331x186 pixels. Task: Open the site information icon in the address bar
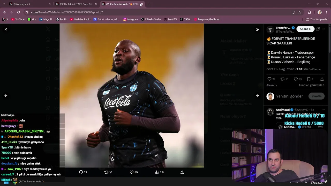pyautogui.click(x=27, y=12)
